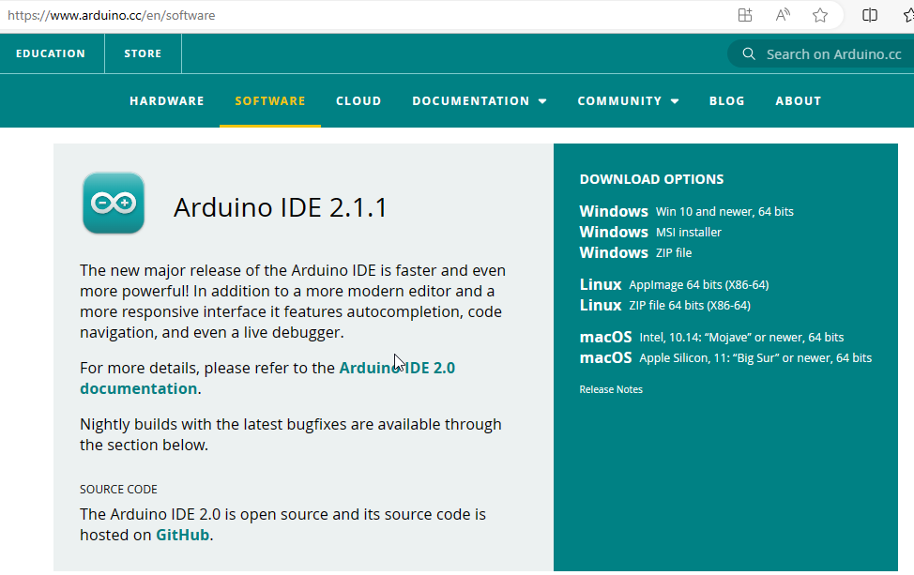Download macOS Intel Mojave version
Viewport: 914px width, 575px height.
click(711, 337)
